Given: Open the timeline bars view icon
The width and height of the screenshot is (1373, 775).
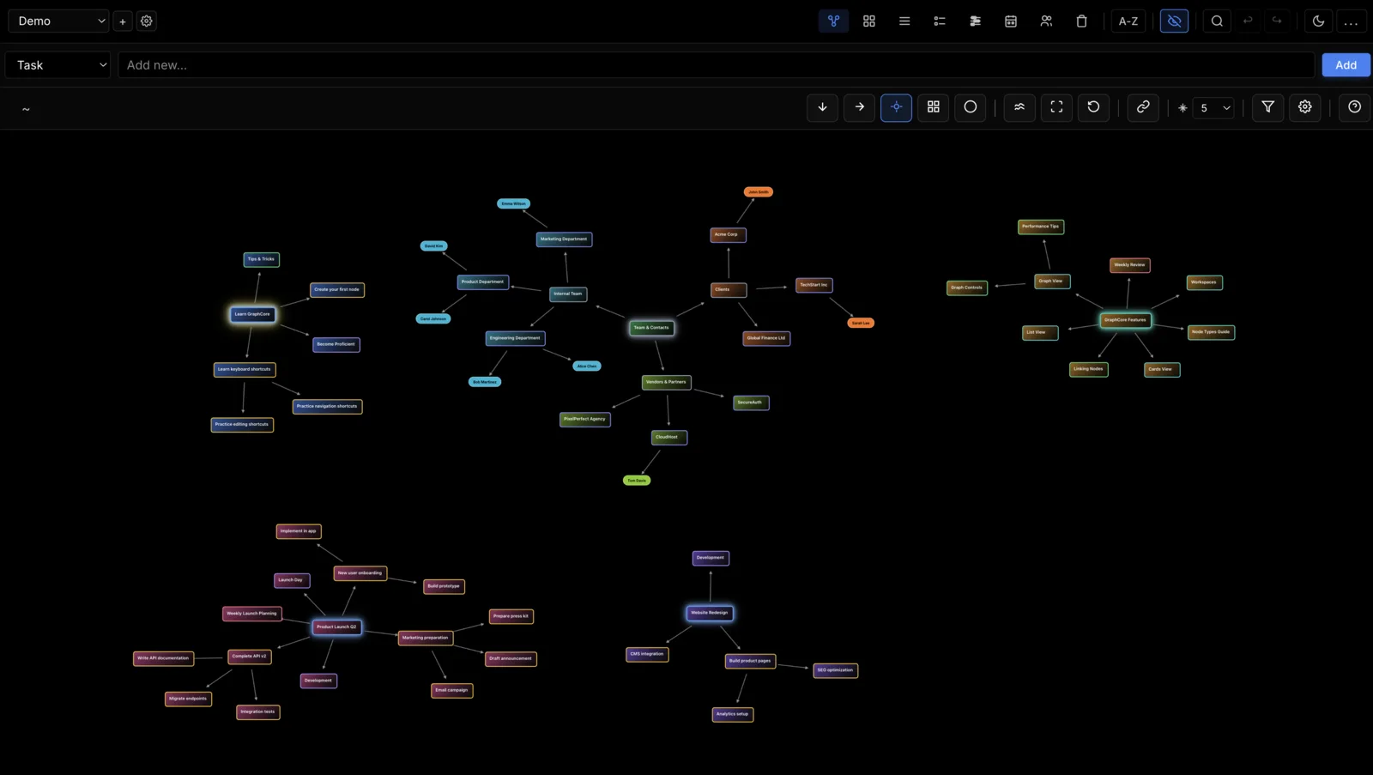Looking at the screenshot, I should (x=976, y=21).
